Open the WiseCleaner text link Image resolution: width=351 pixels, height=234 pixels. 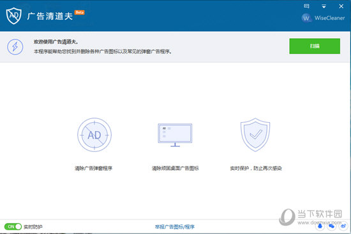(x=329, y=18)
